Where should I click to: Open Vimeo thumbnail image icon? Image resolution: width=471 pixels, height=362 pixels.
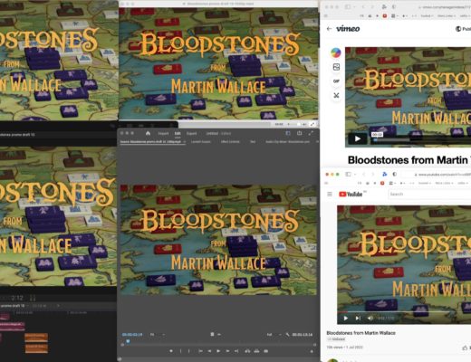pos(336,67)
